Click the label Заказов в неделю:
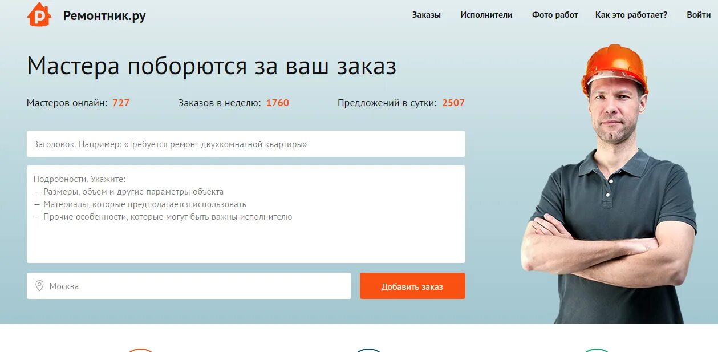Viewport: 718px width, 352px height. (220, 103)
